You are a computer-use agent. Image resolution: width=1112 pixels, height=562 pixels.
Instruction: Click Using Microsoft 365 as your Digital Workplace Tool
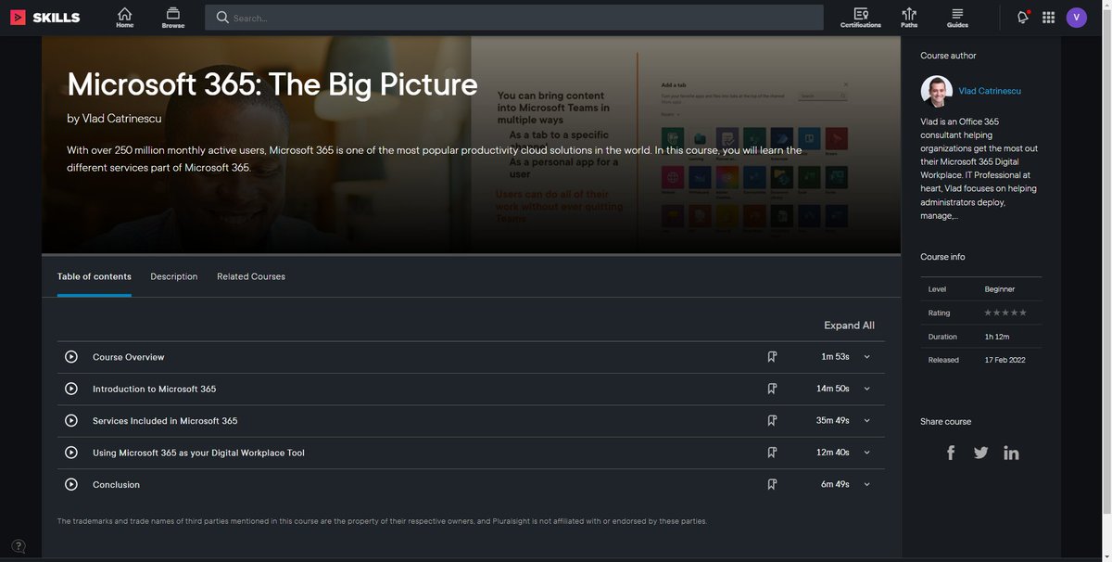(x=198, y=453)
